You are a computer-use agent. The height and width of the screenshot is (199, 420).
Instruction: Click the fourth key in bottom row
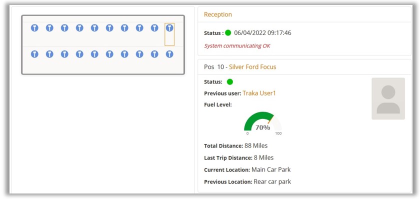[x=79, y=54]
